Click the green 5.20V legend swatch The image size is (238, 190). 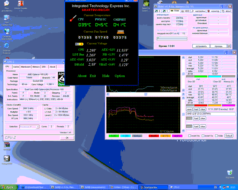click(x=114, y=136)
